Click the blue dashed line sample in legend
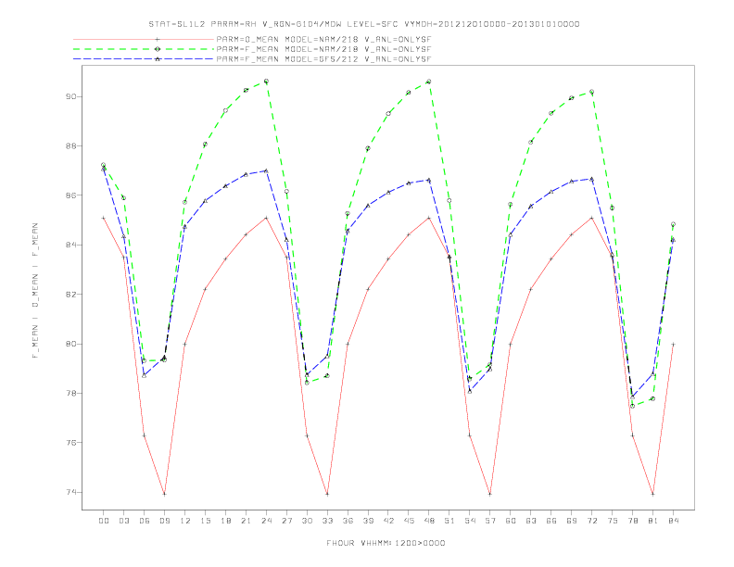734x567 pixels. [x=144, y=59]
